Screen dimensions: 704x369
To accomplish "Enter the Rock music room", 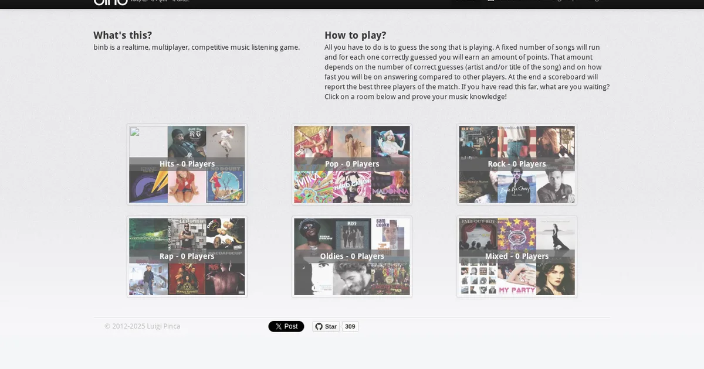I will pos(517,165).
